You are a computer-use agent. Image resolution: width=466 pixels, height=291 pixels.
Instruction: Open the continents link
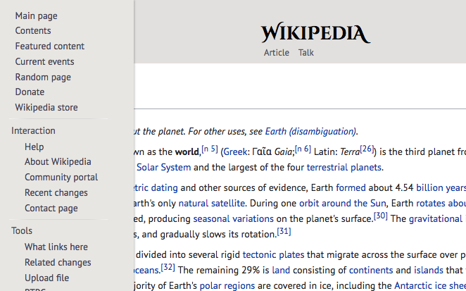pos(371,270)
